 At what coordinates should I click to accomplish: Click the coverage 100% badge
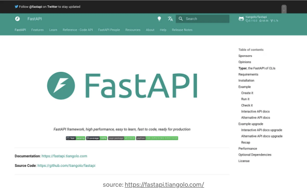pos(97,138)
